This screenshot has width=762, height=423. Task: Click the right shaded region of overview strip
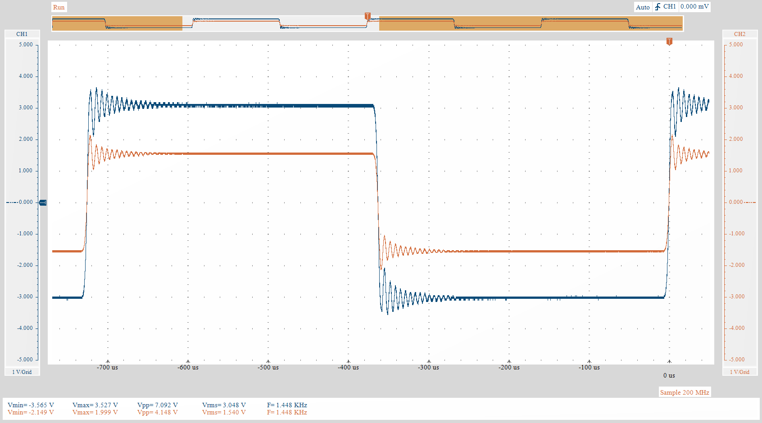(x=531, y=23)
